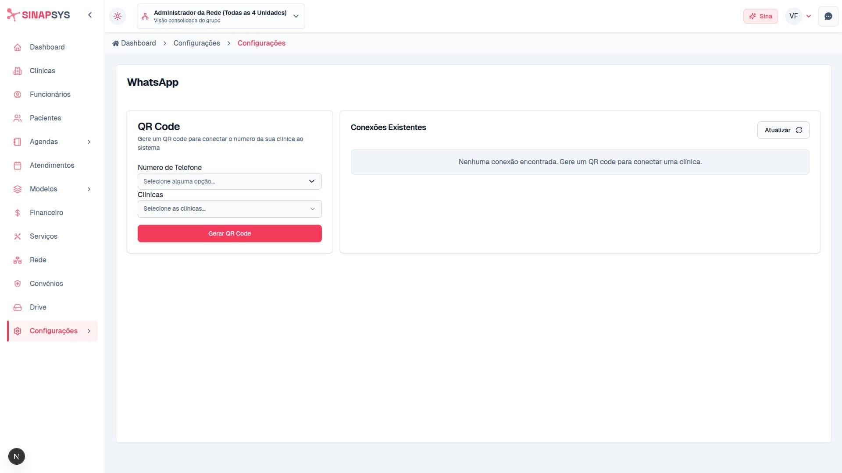Go to Pacientes in sidebar
The height and width of the screenshot is (473, 842).
[x=45, y=118]
